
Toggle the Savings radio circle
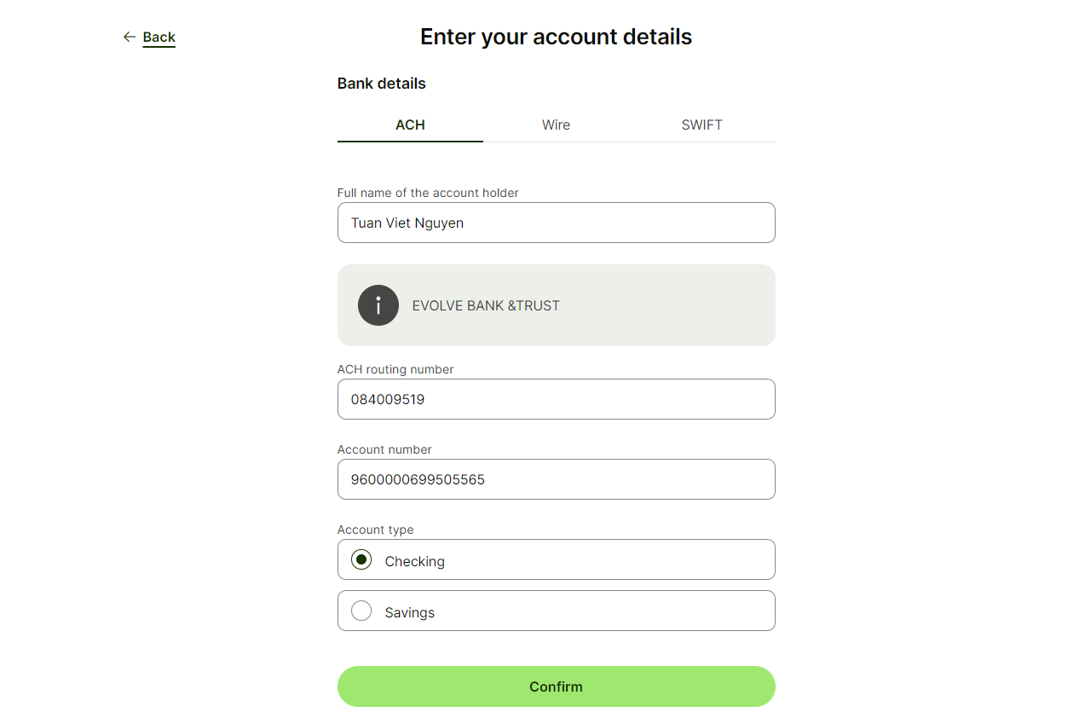coord(361,611)
